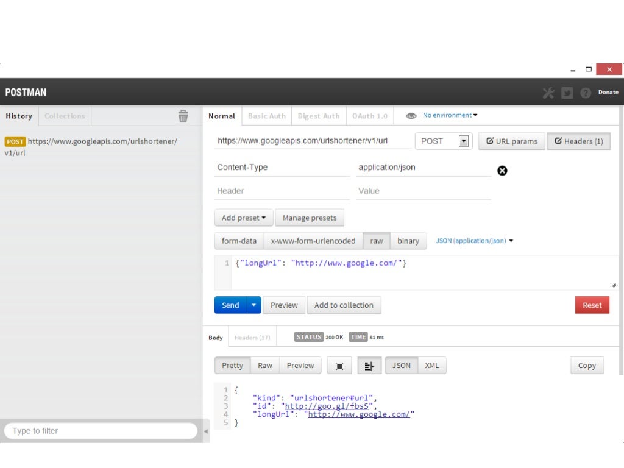Screen dimensions: 624x468
Task: Choose binary body type
Action: click(x=408, y=241)
